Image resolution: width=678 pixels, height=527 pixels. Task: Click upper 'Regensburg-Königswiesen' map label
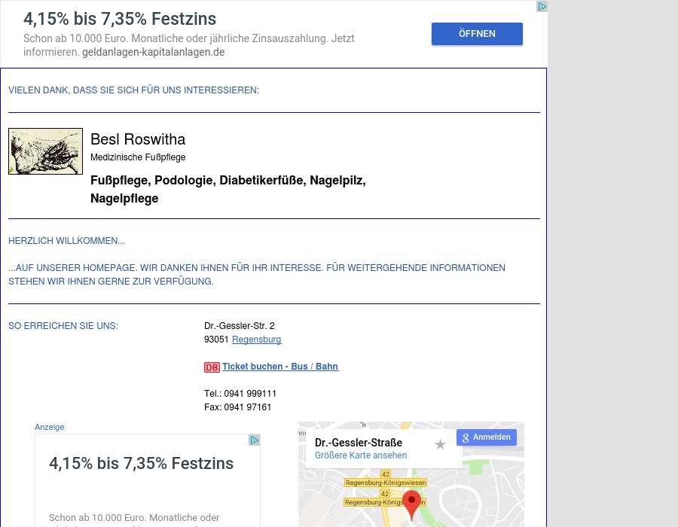[x=386, y=483]
